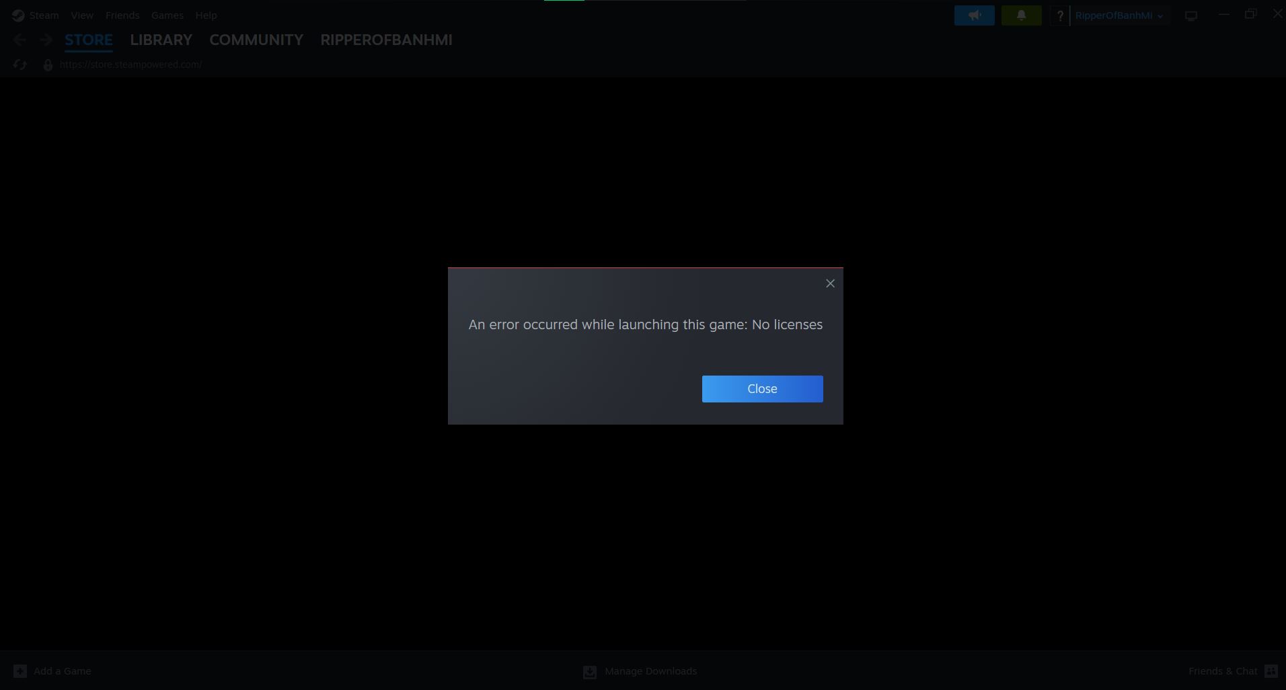
Task: Open the Steam menu
Action: point(44,15)
